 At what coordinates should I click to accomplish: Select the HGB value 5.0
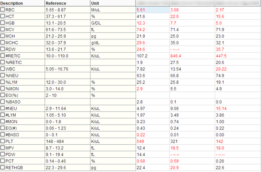pyautogui.click(x=219, y=23)
